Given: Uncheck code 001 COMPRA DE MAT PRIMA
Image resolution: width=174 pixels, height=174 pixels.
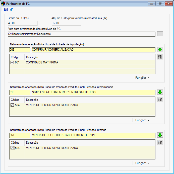Looking at the screenshot, I should (x=12, y=62).
